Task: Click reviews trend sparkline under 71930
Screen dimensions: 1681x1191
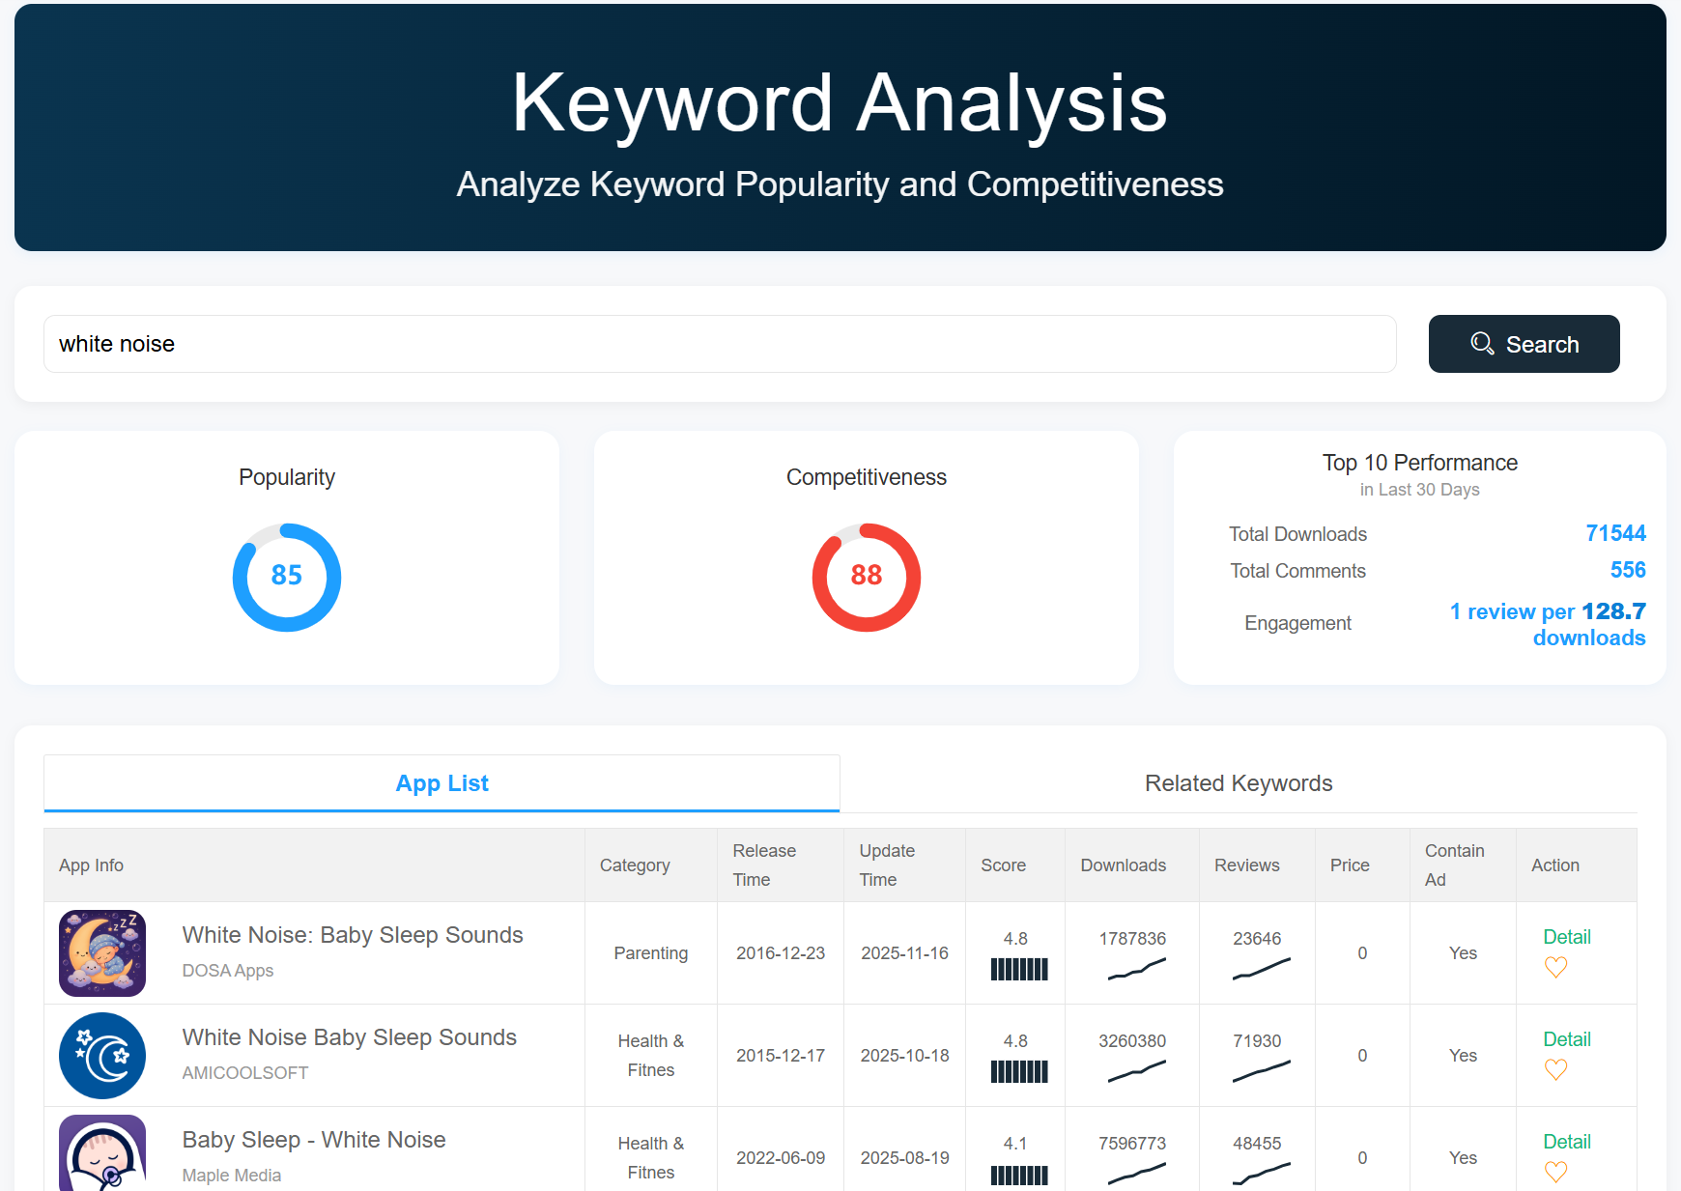Action: [x=1262, y=1071]
